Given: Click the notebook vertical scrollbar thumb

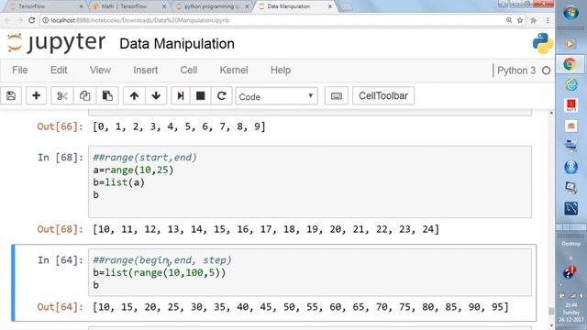Looking at the screenshot, I should coord(551,312).
